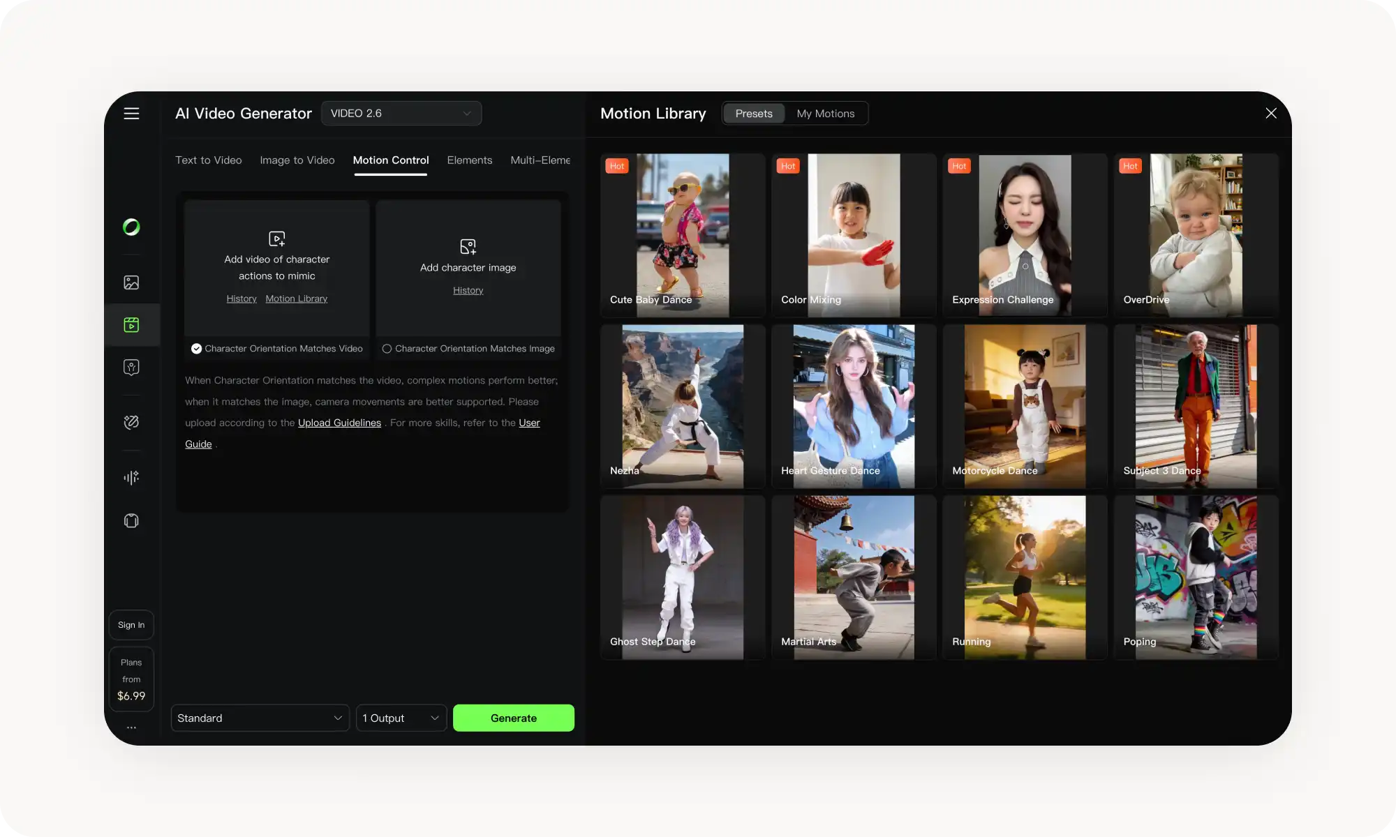Open the 1 Output count dropdown
Image resolution: width=1396 pixels, height=837 pixels.
(x=401, y=718)
